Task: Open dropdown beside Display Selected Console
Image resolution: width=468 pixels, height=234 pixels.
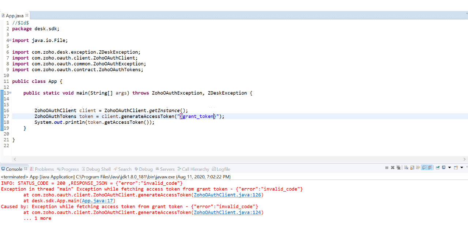Action: (x=449, y=167)
